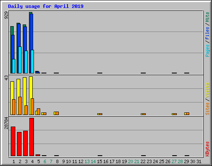The height and width of the screenshot is (166, 212).
Task: Click the green Hits bar top for day 1
Action: pos(12,30)
